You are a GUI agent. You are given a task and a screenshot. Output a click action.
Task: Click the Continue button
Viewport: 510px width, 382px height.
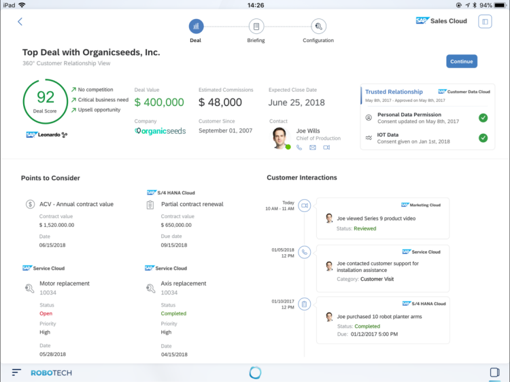click(x=462, y=61)
